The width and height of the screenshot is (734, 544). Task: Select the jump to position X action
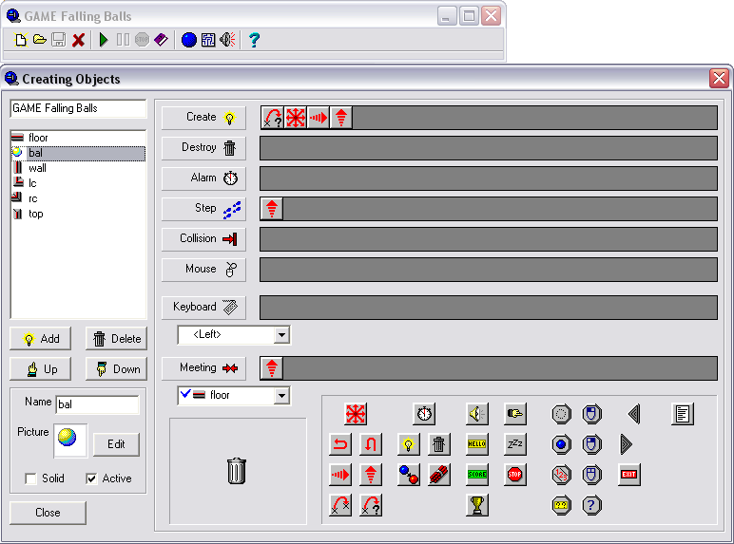[340, 505]
